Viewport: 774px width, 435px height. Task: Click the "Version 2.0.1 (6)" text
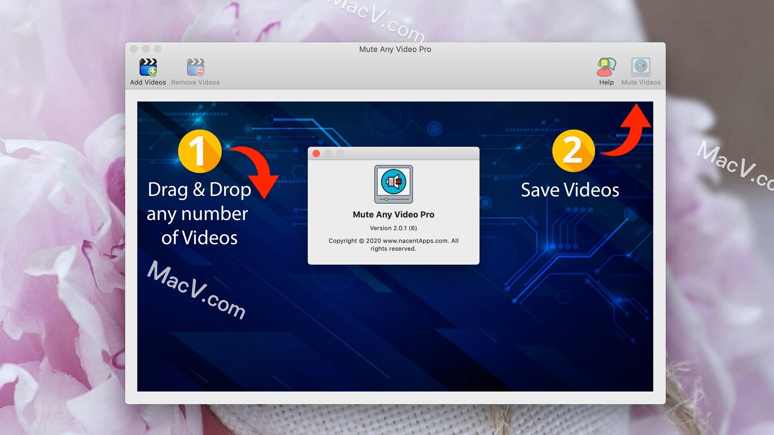[393, 228]
